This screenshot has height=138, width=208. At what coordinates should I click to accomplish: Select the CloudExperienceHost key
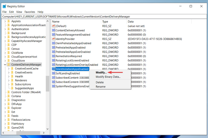(x=24, y=57)
